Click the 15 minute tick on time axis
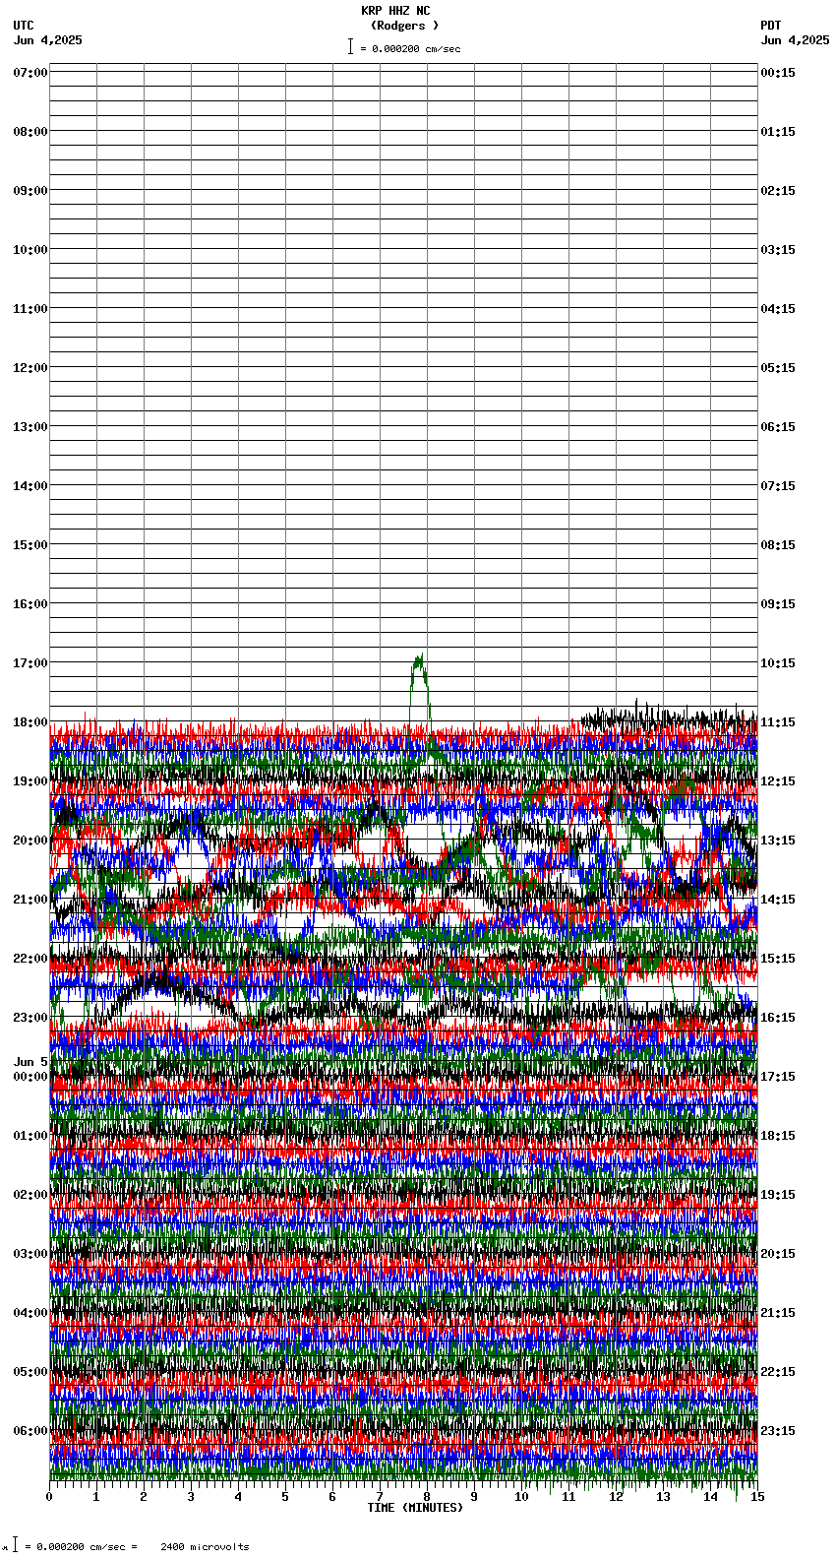The image size is (836, 1559). (757, 1497)
